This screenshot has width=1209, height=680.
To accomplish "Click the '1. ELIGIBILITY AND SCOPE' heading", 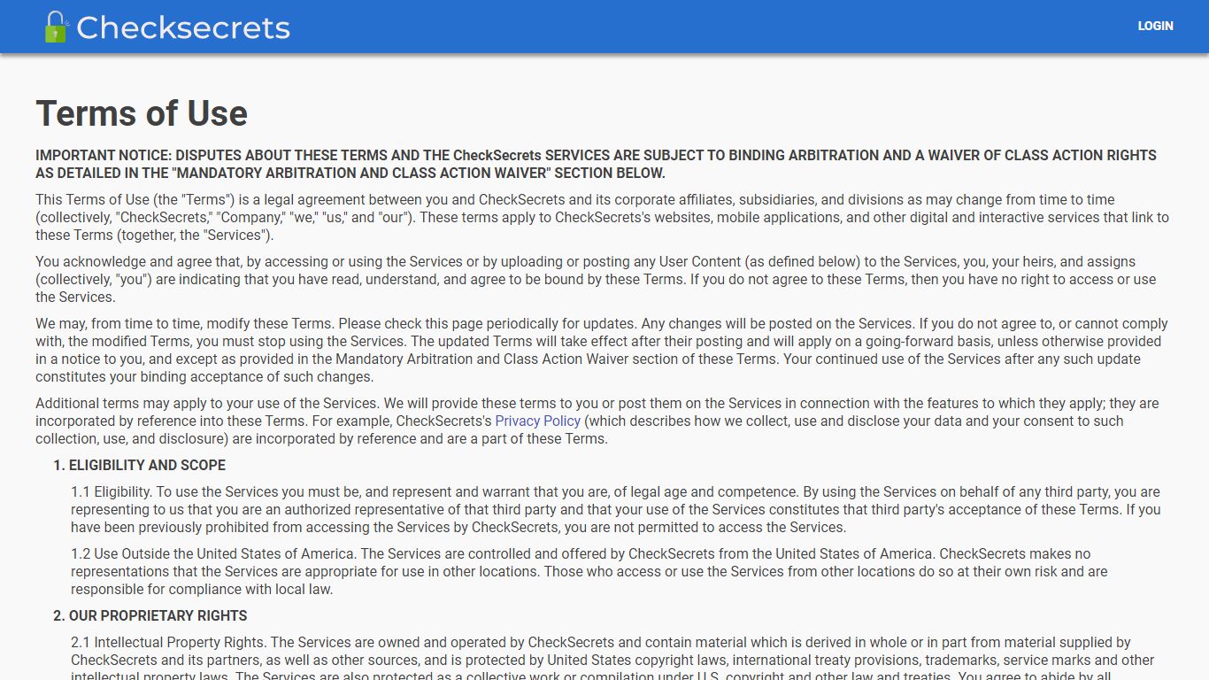I will point(139,465).
